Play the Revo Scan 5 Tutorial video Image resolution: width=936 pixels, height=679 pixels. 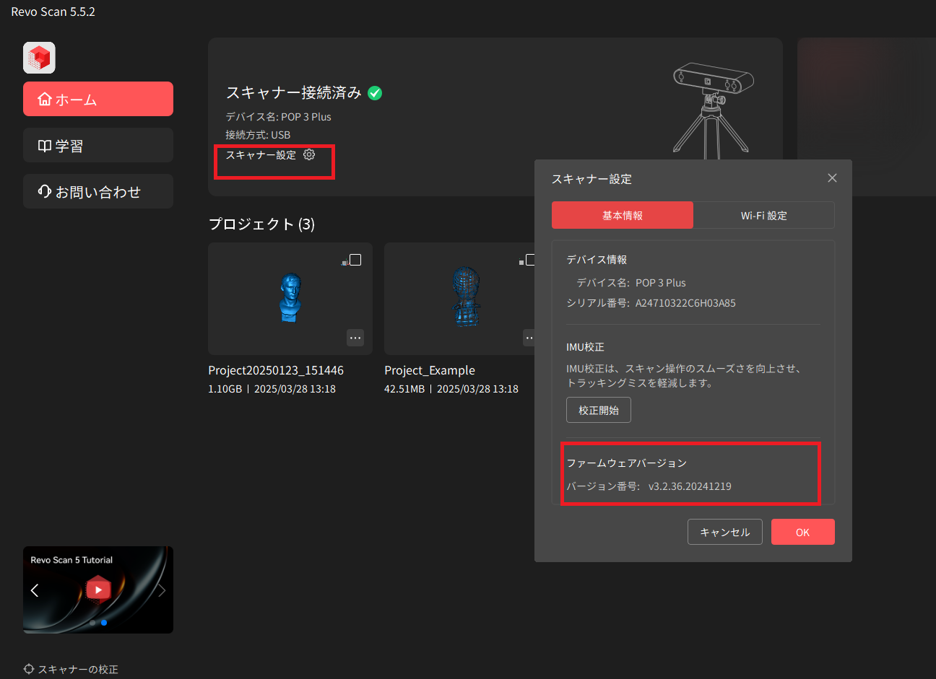click(x=98, y=590)
